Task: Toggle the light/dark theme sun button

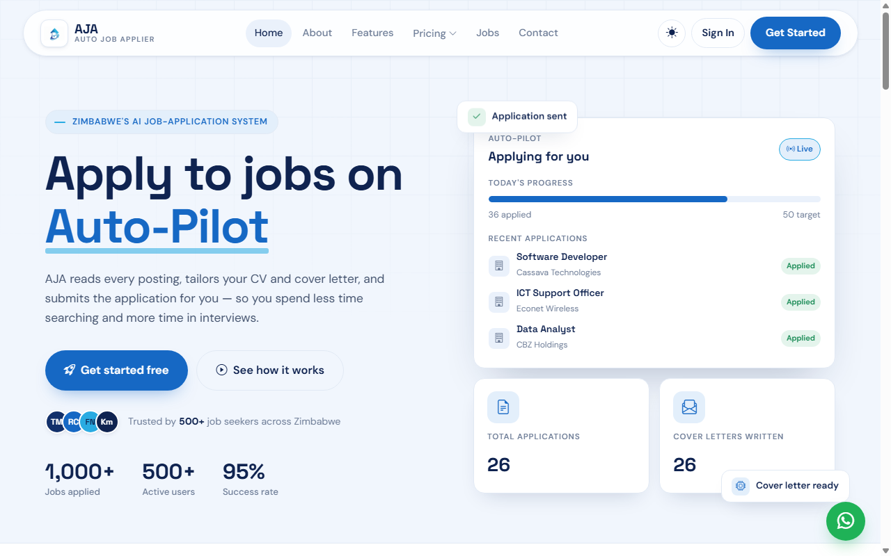Action: pos(672,33)
